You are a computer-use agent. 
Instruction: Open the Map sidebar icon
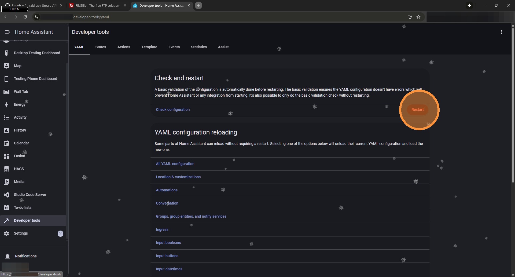(6, 66)
